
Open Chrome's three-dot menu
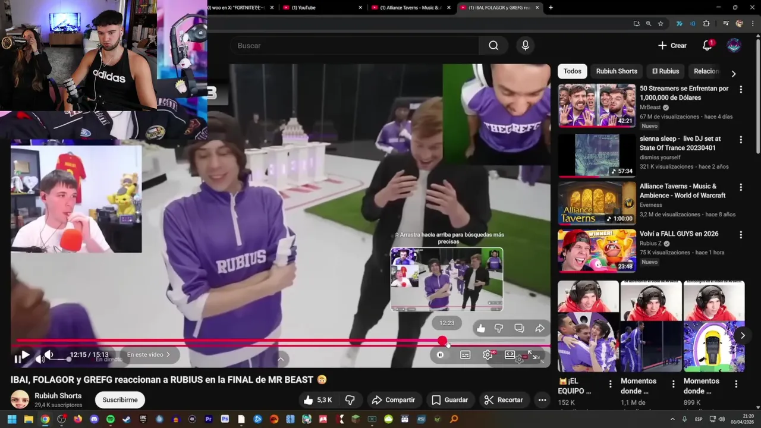click(x=753, y=24)
